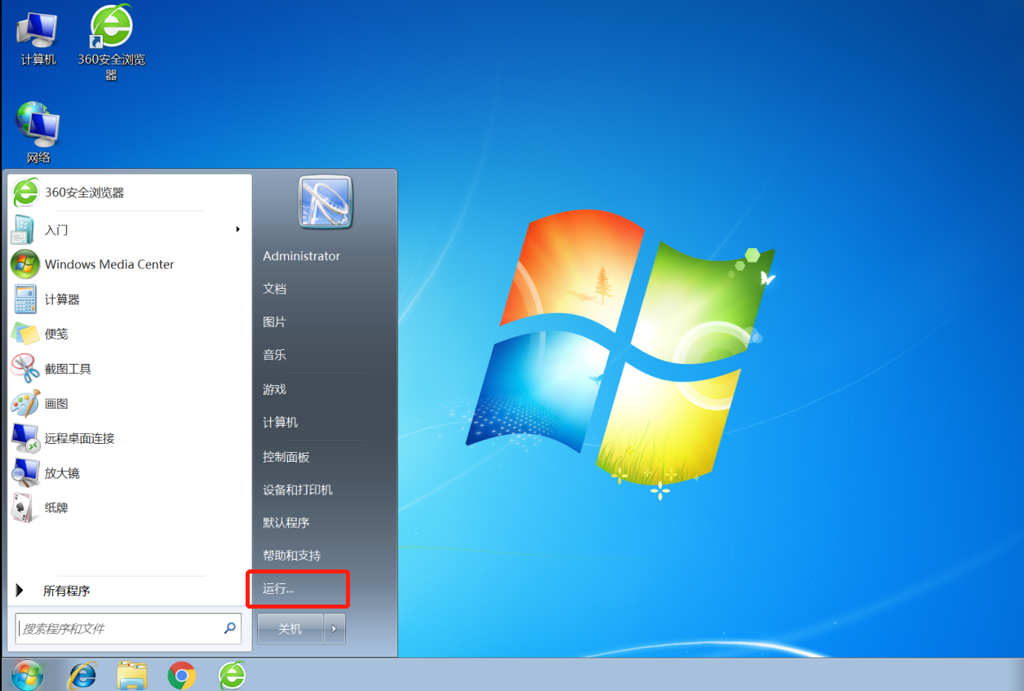Select 画图 label in program list
The width and height of the screenshot is (1024, 691).
(x=56, y=403)
